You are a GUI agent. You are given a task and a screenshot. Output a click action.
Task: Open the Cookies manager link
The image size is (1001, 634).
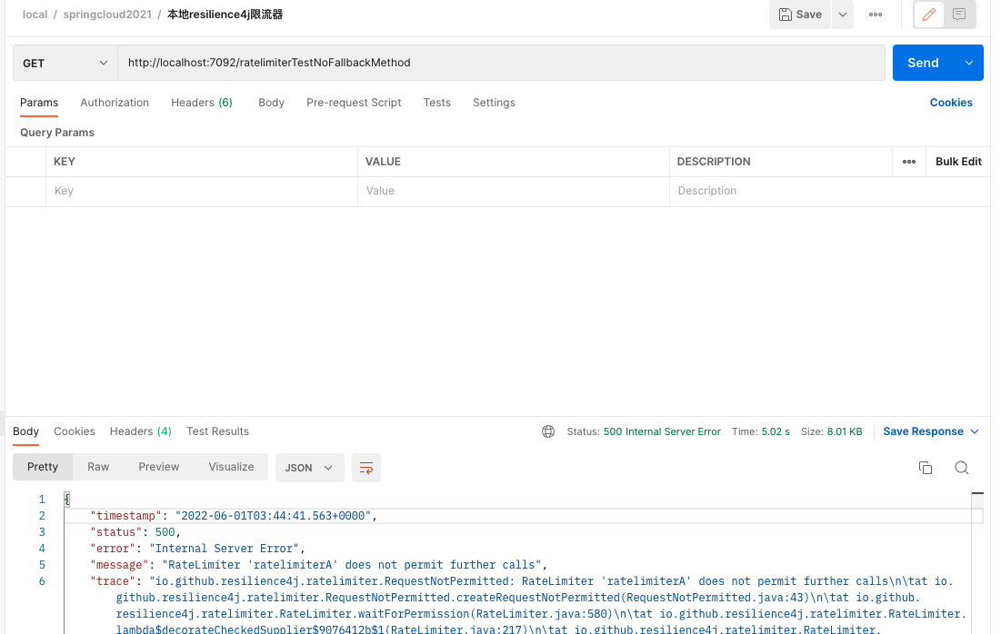(x=951, y=103)
